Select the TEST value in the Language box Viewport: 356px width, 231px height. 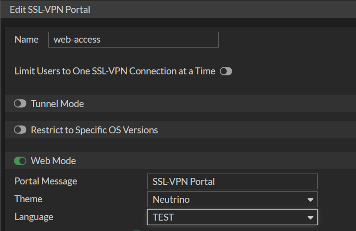click(164, 217)
